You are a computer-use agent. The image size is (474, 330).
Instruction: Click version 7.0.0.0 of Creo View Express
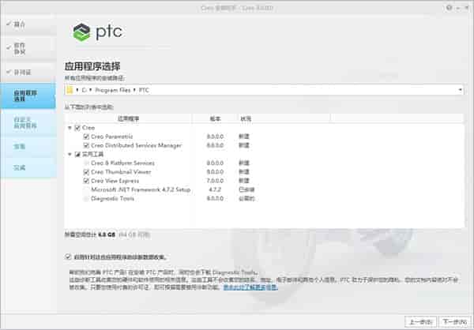coord(215,181)
